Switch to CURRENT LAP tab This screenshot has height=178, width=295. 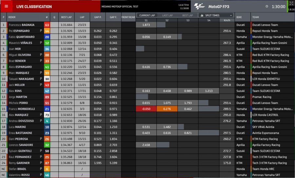(147, 15)
